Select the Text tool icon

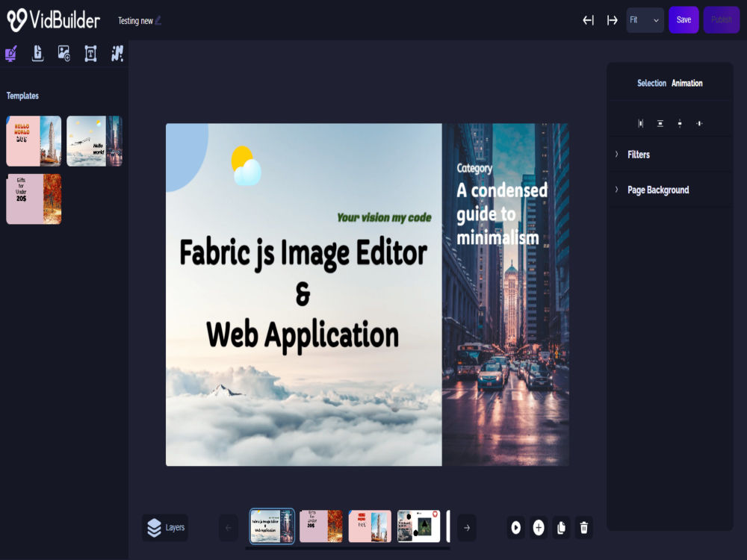pos(90,53)
